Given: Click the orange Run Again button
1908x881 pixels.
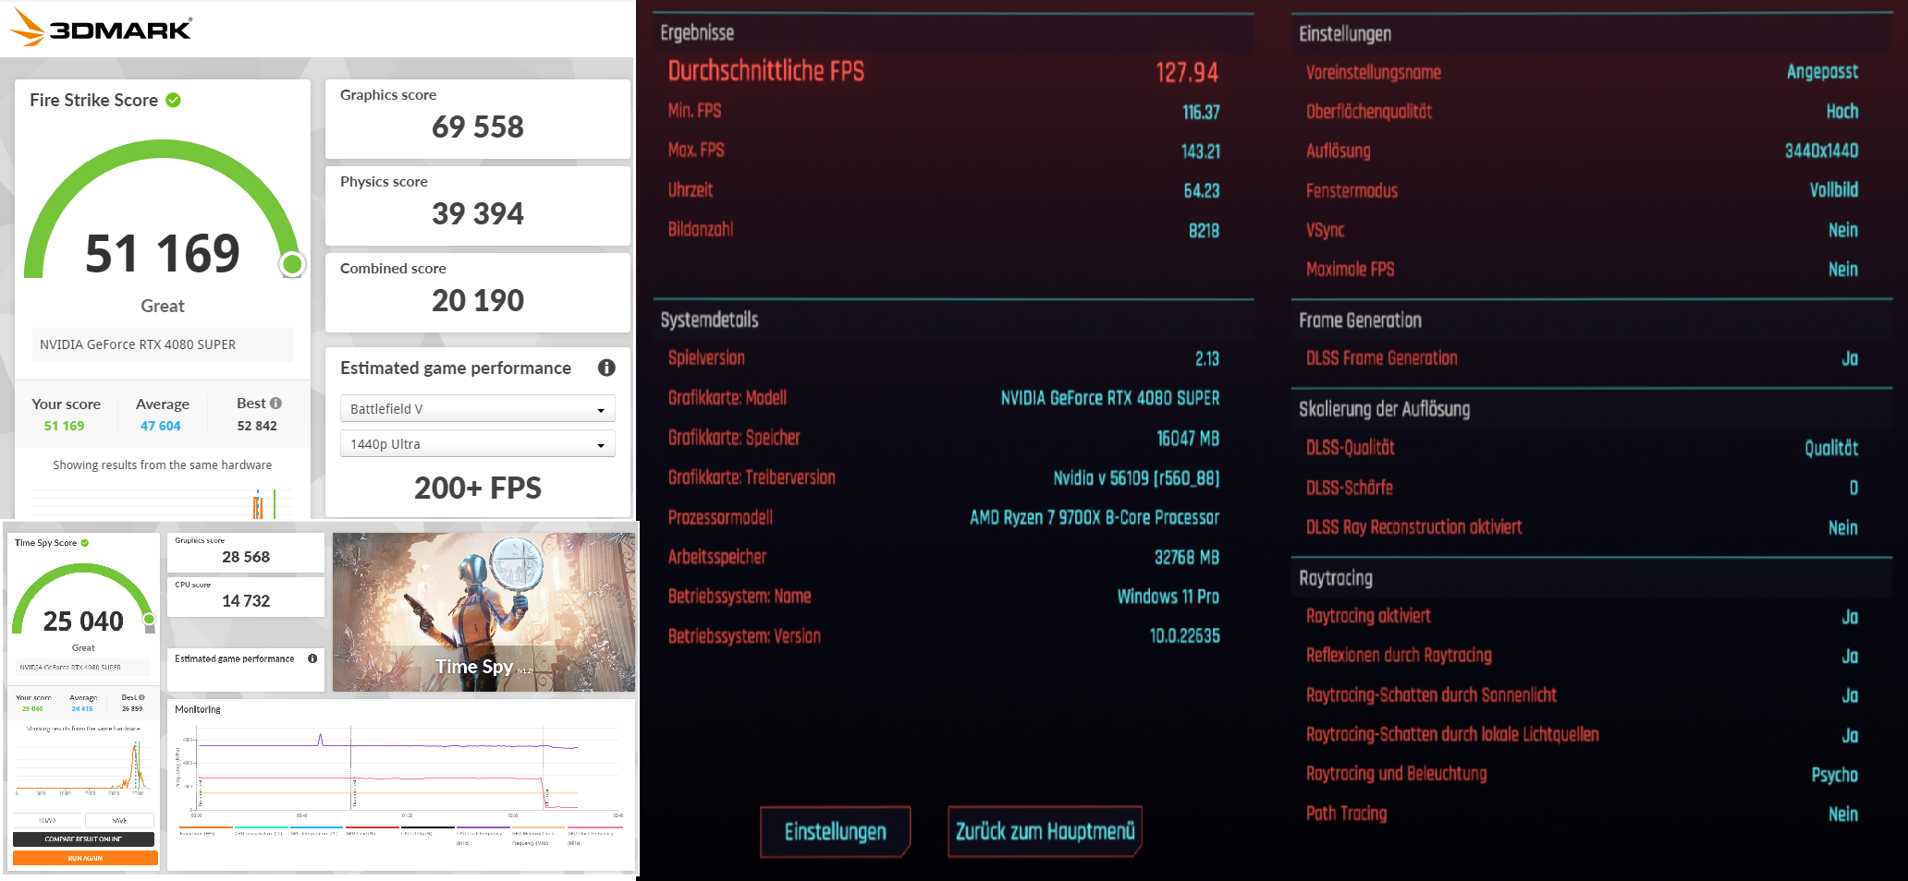Looking at the screenshot, I should click(x=85, y=858).
